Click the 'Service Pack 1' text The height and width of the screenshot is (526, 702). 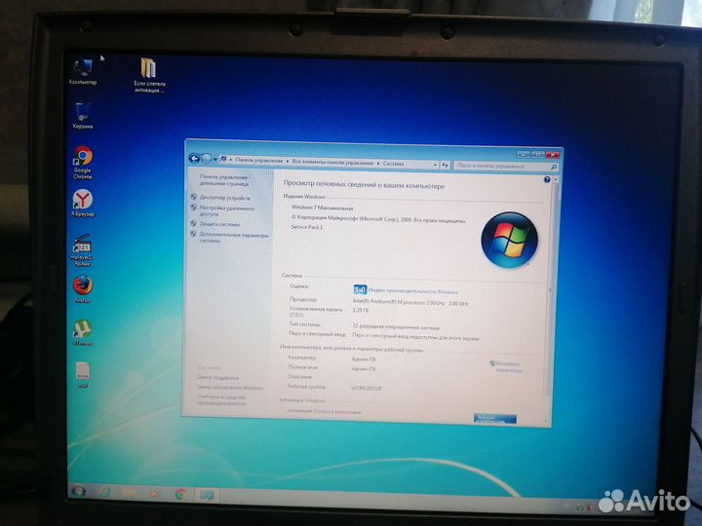click(307, 227)
